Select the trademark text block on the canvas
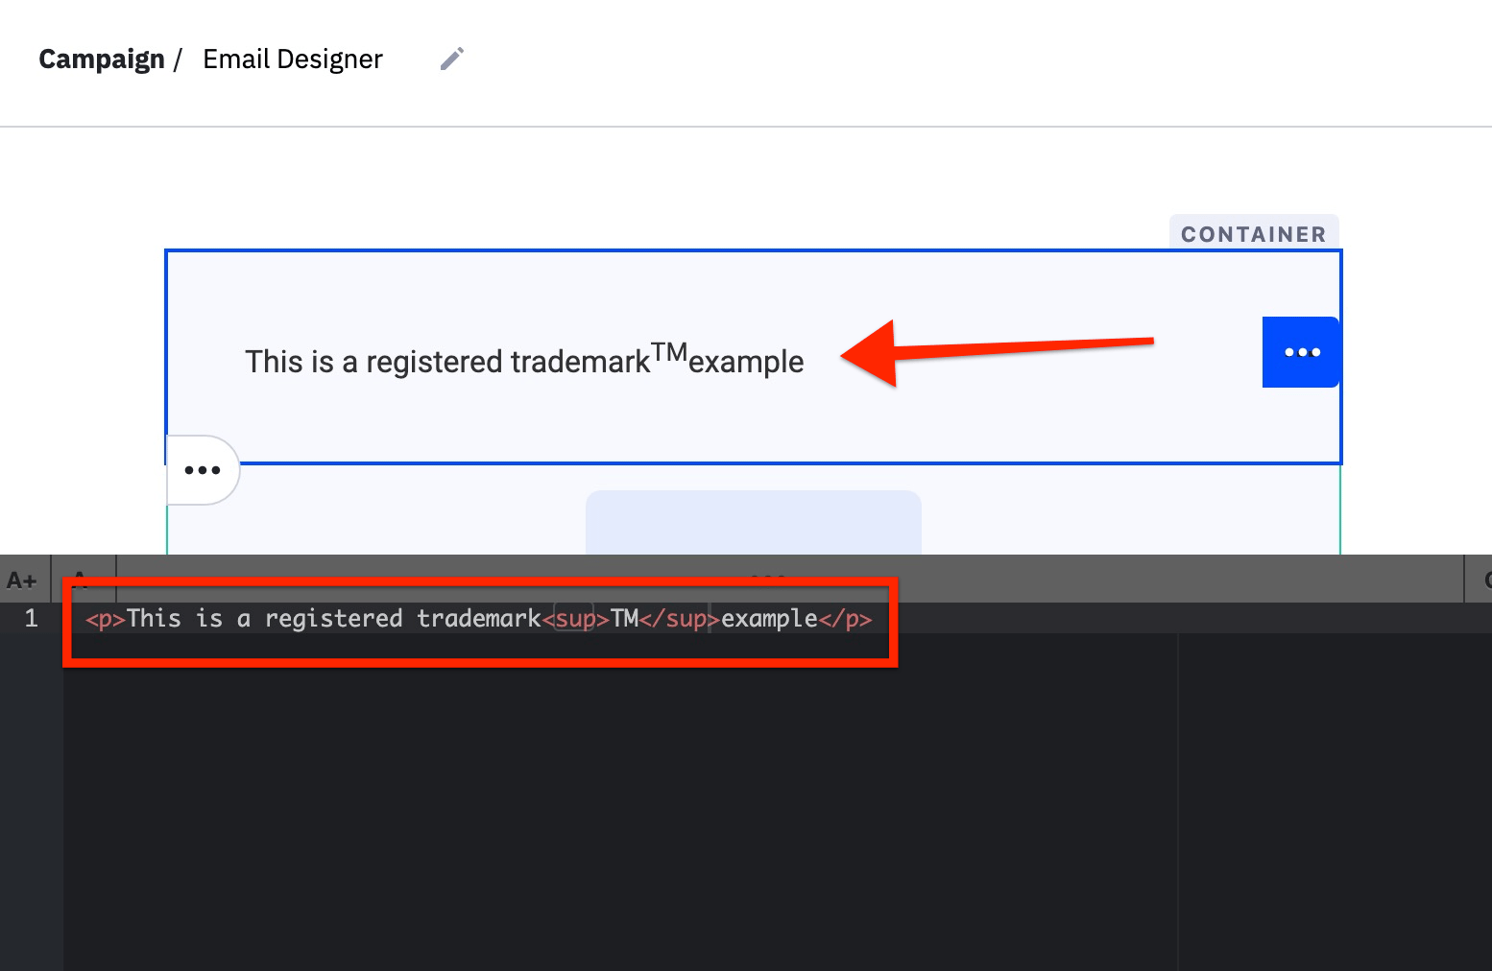Image resolution: width=1492 pixels, height=971 pixels. 524,361
